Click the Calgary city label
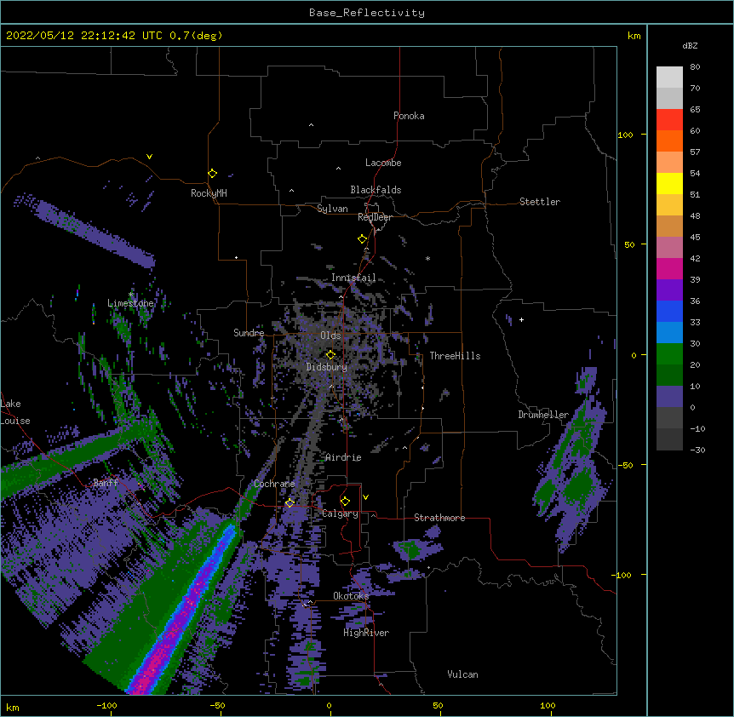The width and height of the screenshot is (734, 717). [340, 513]
